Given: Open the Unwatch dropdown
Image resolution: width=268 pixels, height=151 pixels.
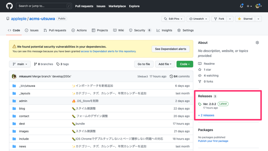Looking at the screenshot, I should tap(198, 19).
